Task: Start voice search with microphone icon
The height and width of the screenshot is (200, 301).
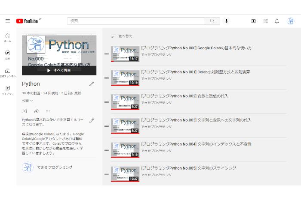Action: click(x=227, y=21)
